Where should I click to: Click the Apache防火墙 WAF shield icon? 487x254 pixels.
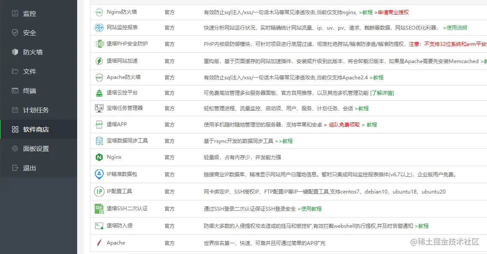(x=99, y=77)
